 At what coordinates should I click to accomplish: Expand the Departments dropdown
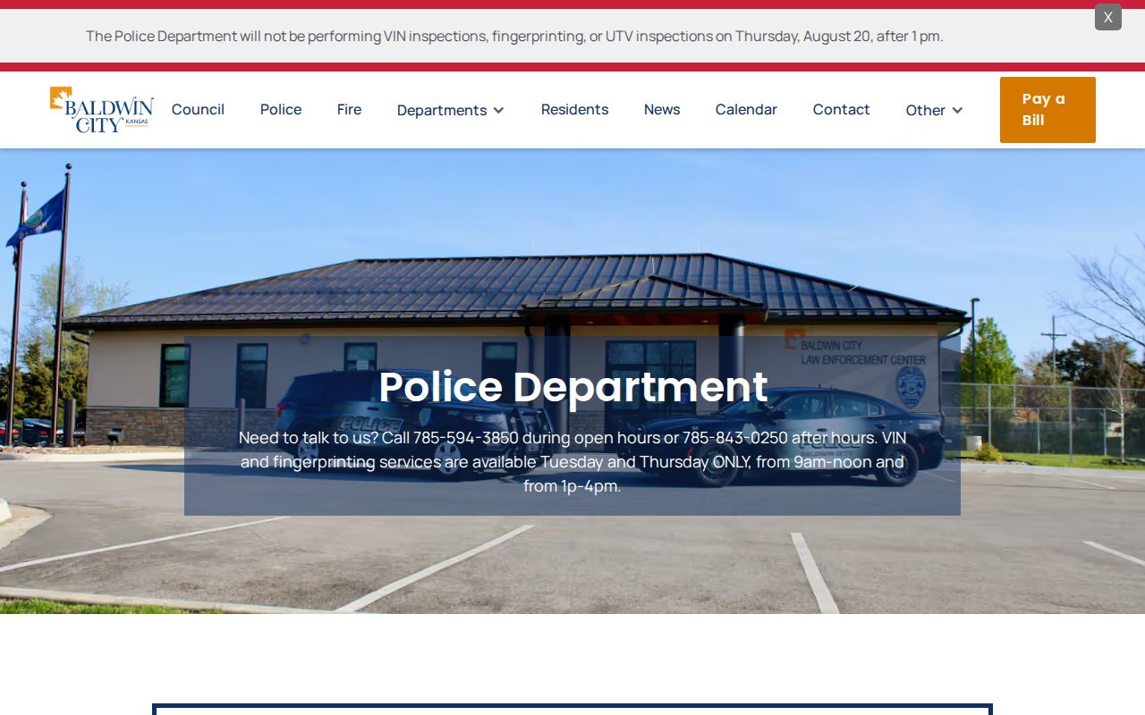[451, 110]
